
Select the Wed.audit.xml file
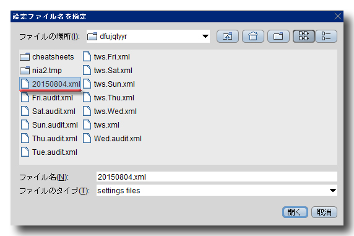coord(112,138)
